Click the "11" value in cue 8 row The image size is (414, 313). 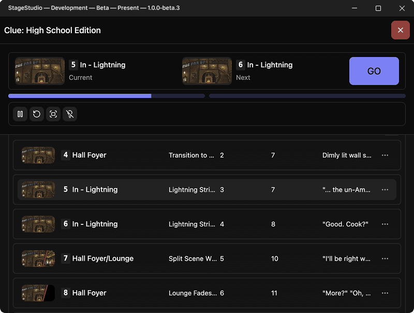click(x=274, y=293)
